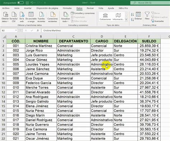
Task: Click the Save (floppy disk) icon
Action: [x=27, y=3]
